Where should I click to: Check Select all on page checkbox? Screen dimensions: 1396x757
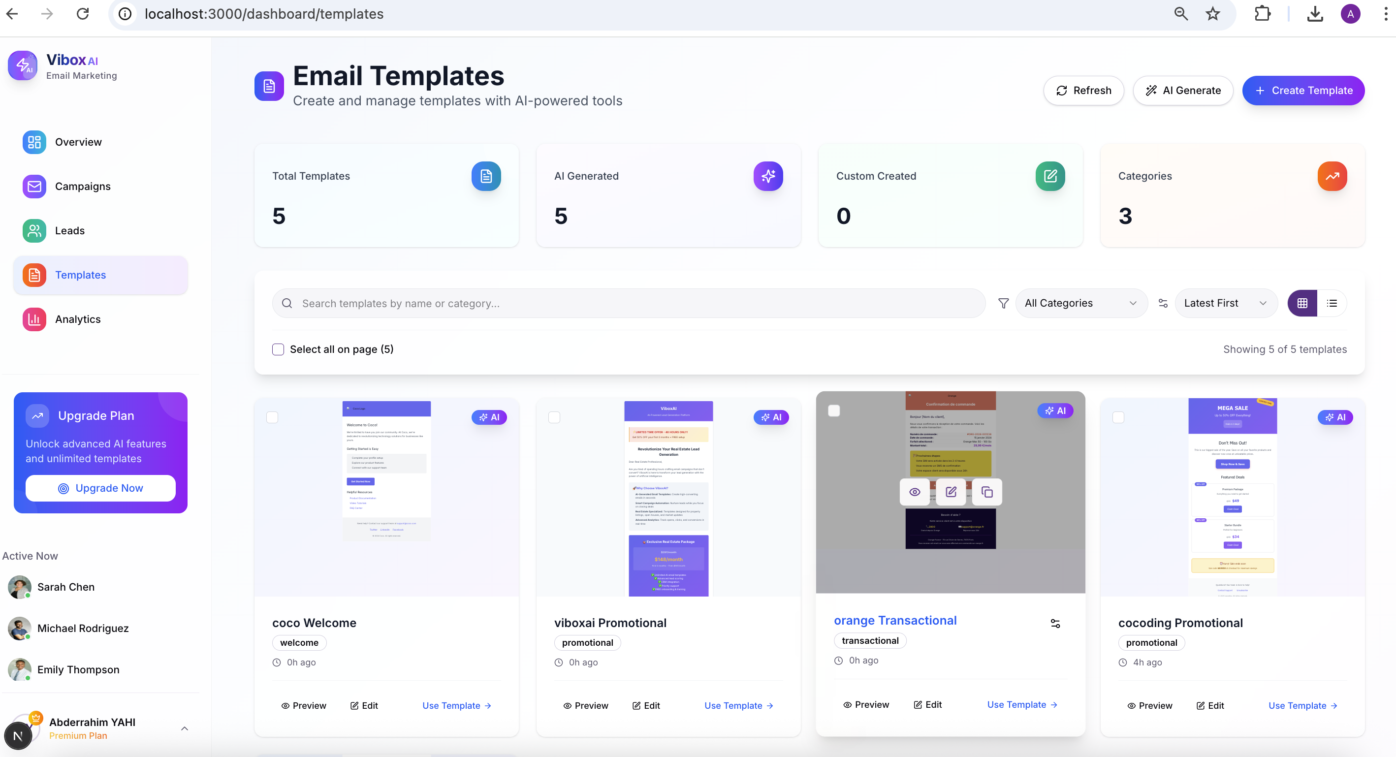pyautogui.click(x=278, y=349)
